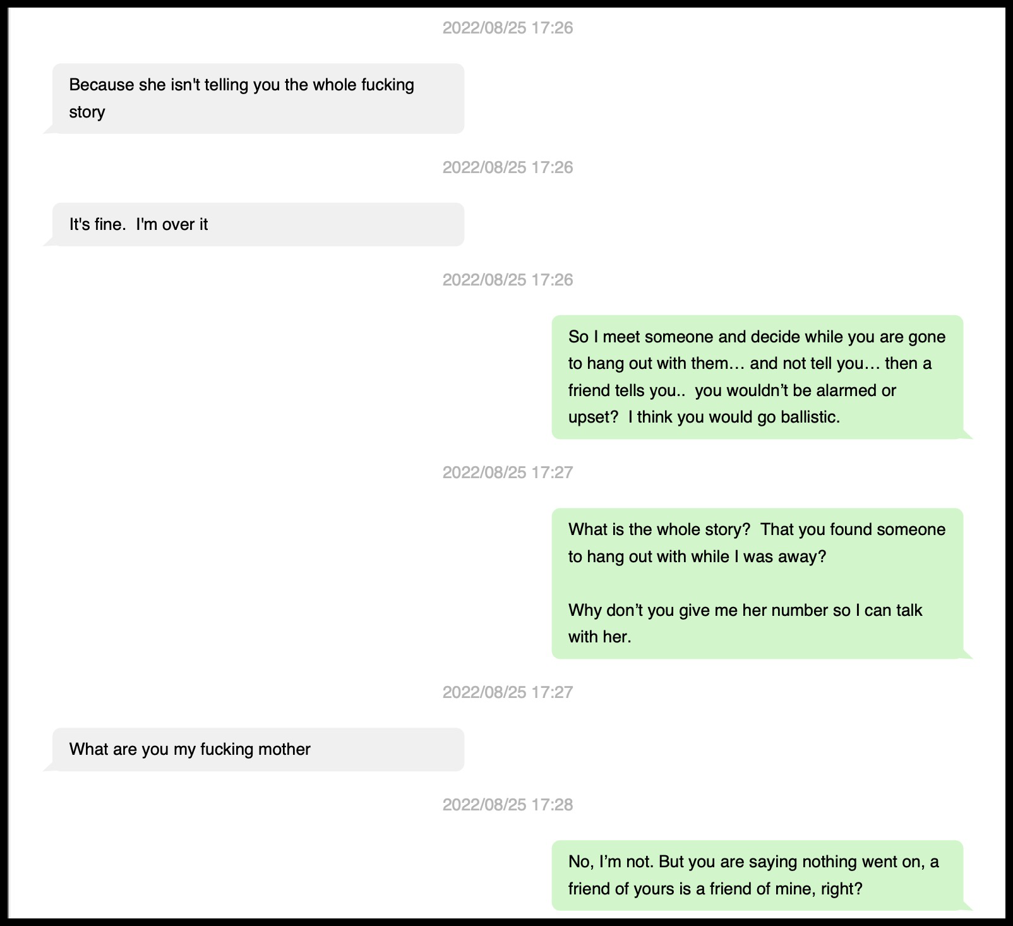Click the timestamp above "What are you my" message
Screen dimensions: 1013x926
508,692
